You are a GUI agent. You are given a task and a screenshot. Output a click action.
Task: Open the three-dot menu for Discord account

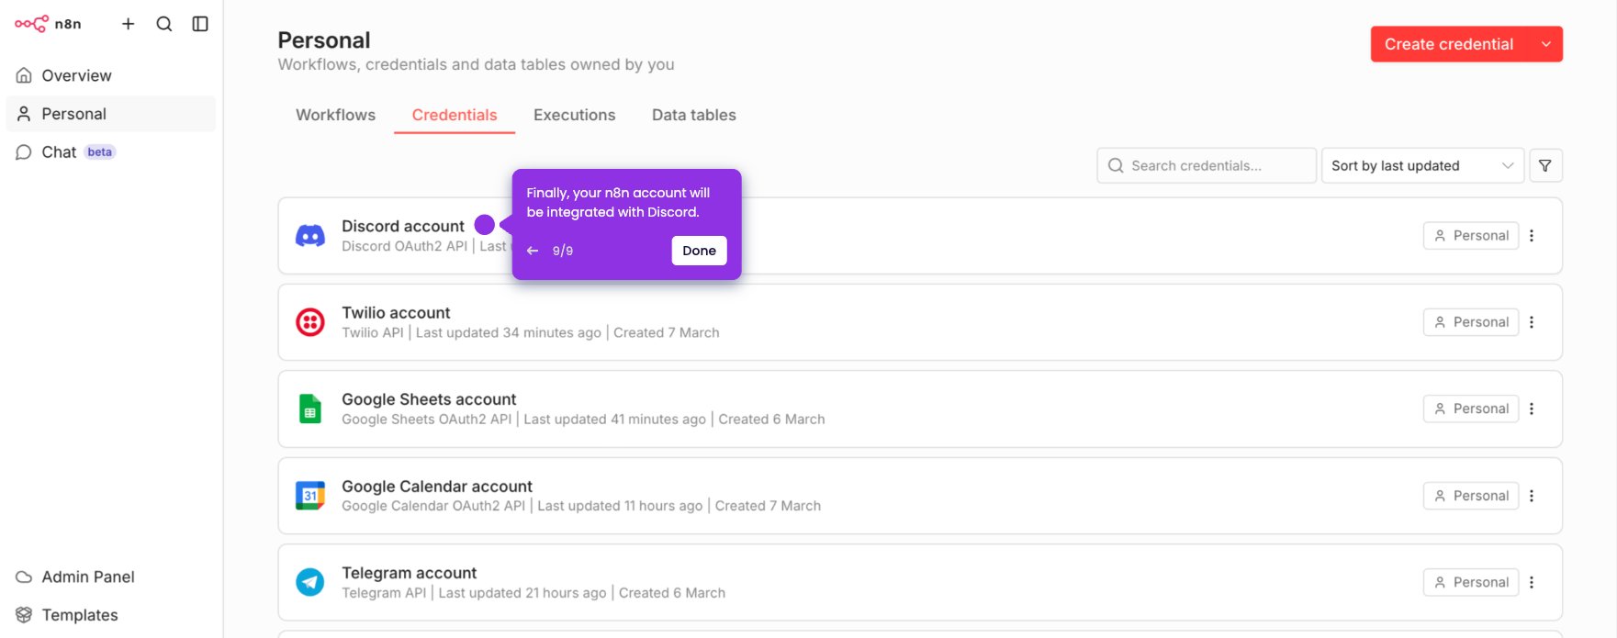(x=1532, y=236)
